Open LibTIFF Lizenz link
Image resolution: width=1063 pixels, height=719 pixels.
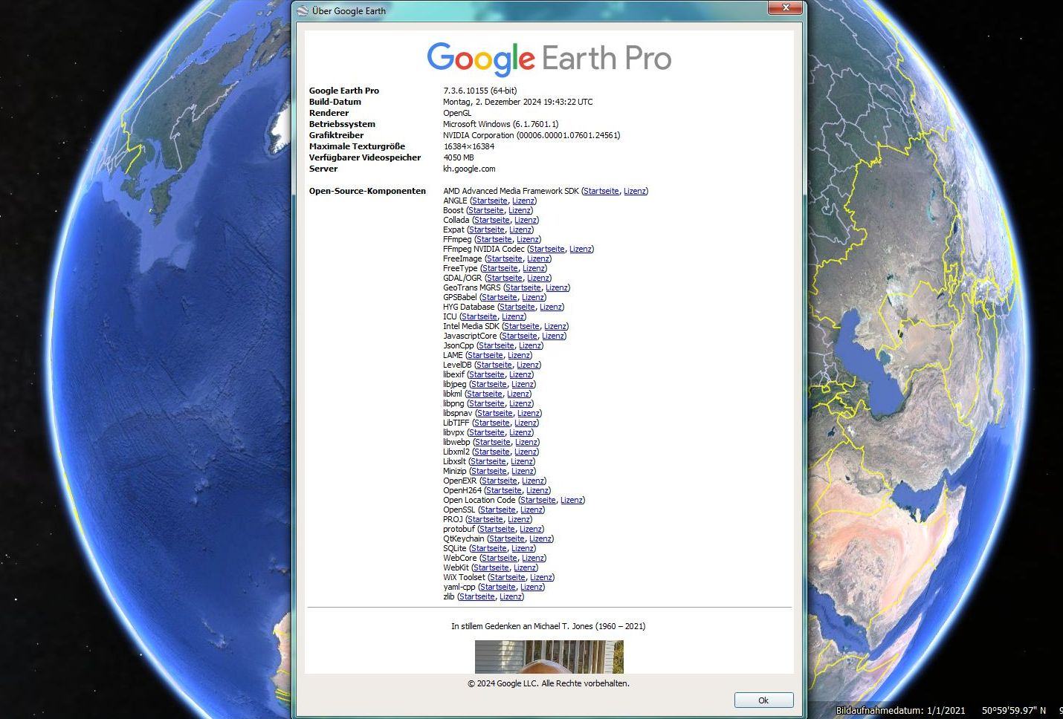526,423
